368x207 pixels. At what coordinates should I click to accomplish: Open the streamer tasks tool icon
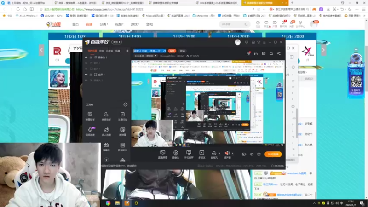[122, 116]
